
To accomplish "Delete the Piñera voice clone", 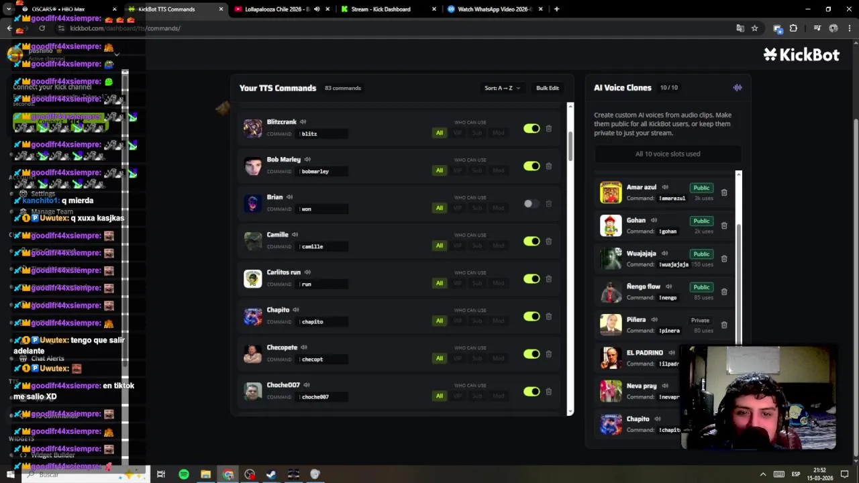I will coord(724,325).
